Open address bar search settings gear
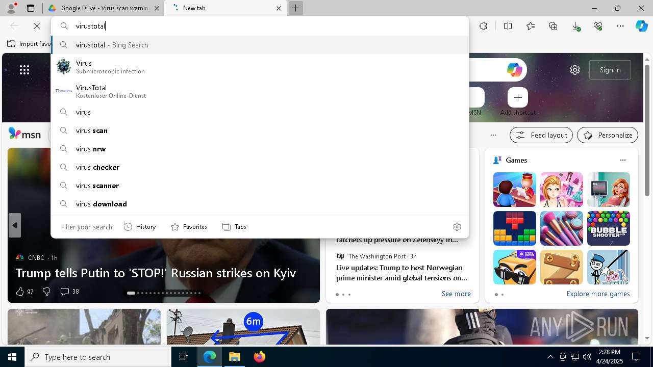 click(x=457, y=227)
